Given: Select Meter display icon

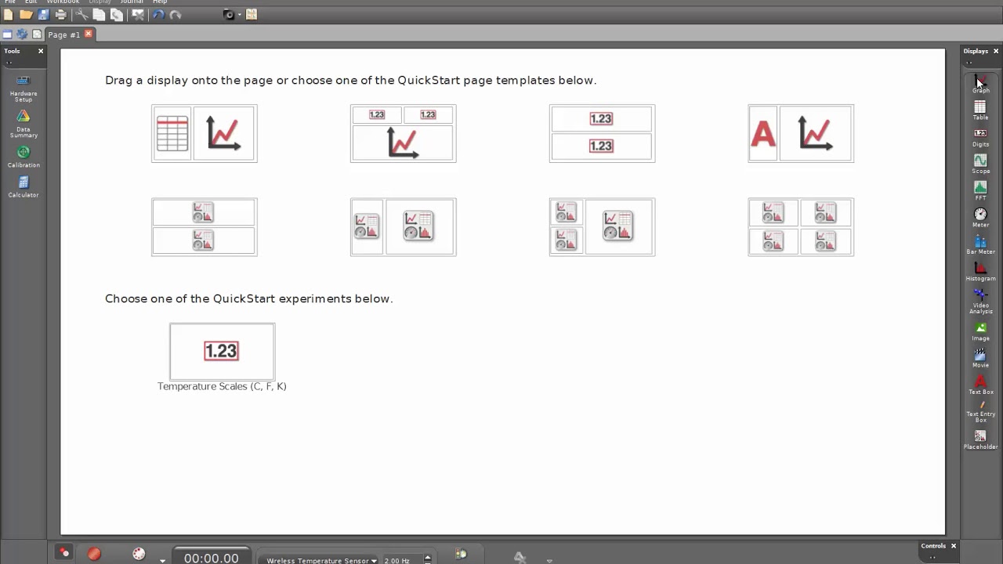Looking at the screenshot, I should 980,218.
